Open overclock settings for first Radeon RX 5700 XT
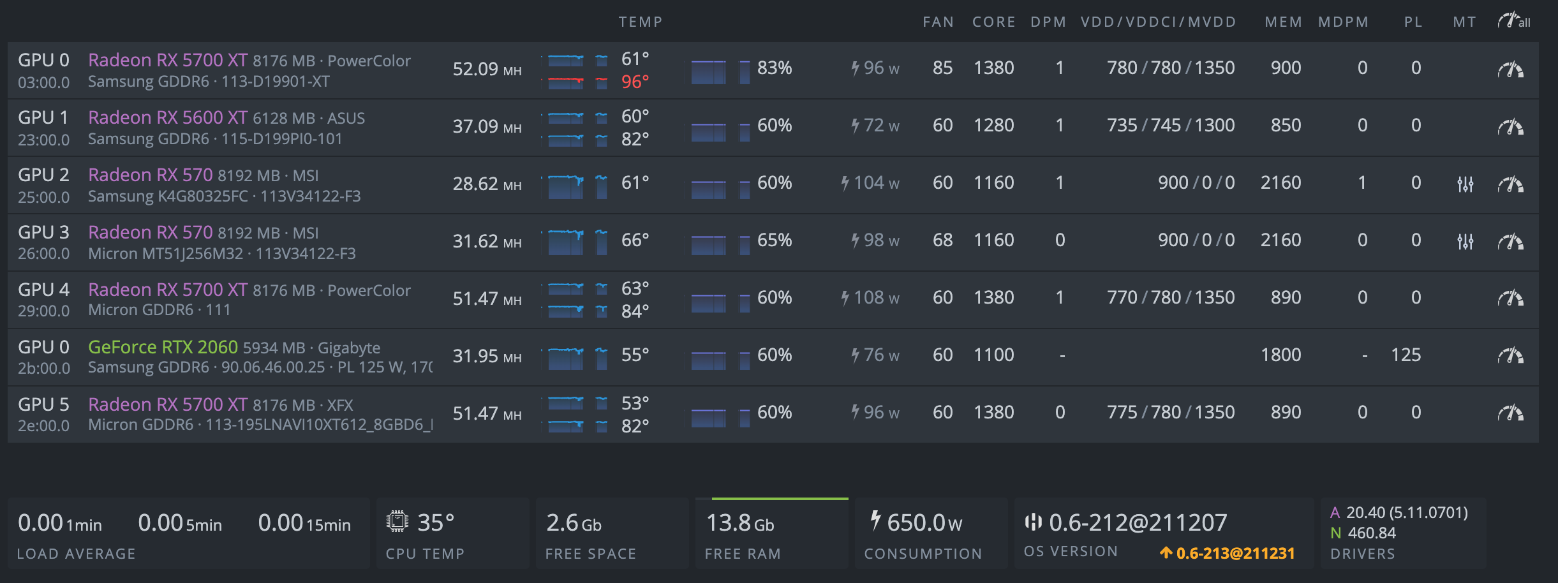 click(x=1510, y=70)
